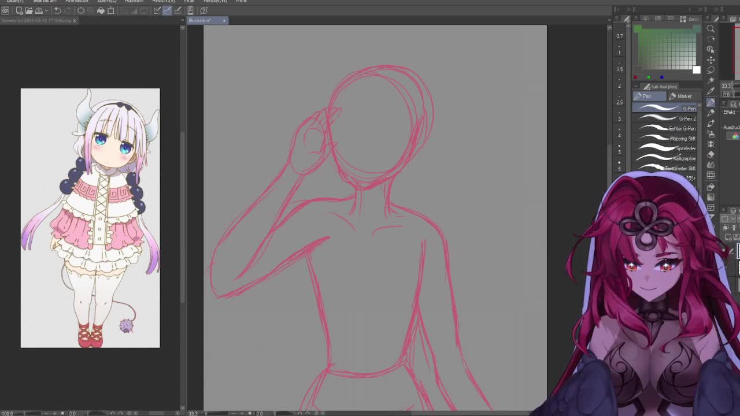Screen dimensions: 740x416
Task: Select the Lasso selection tool
Action: (711, 70)
